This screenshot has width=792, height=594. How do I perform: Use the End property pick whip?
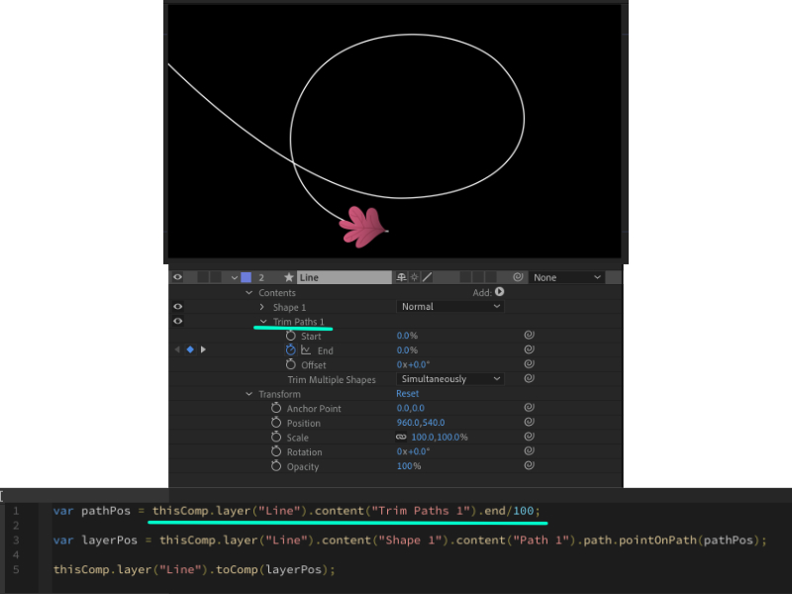tap(529, 349)
